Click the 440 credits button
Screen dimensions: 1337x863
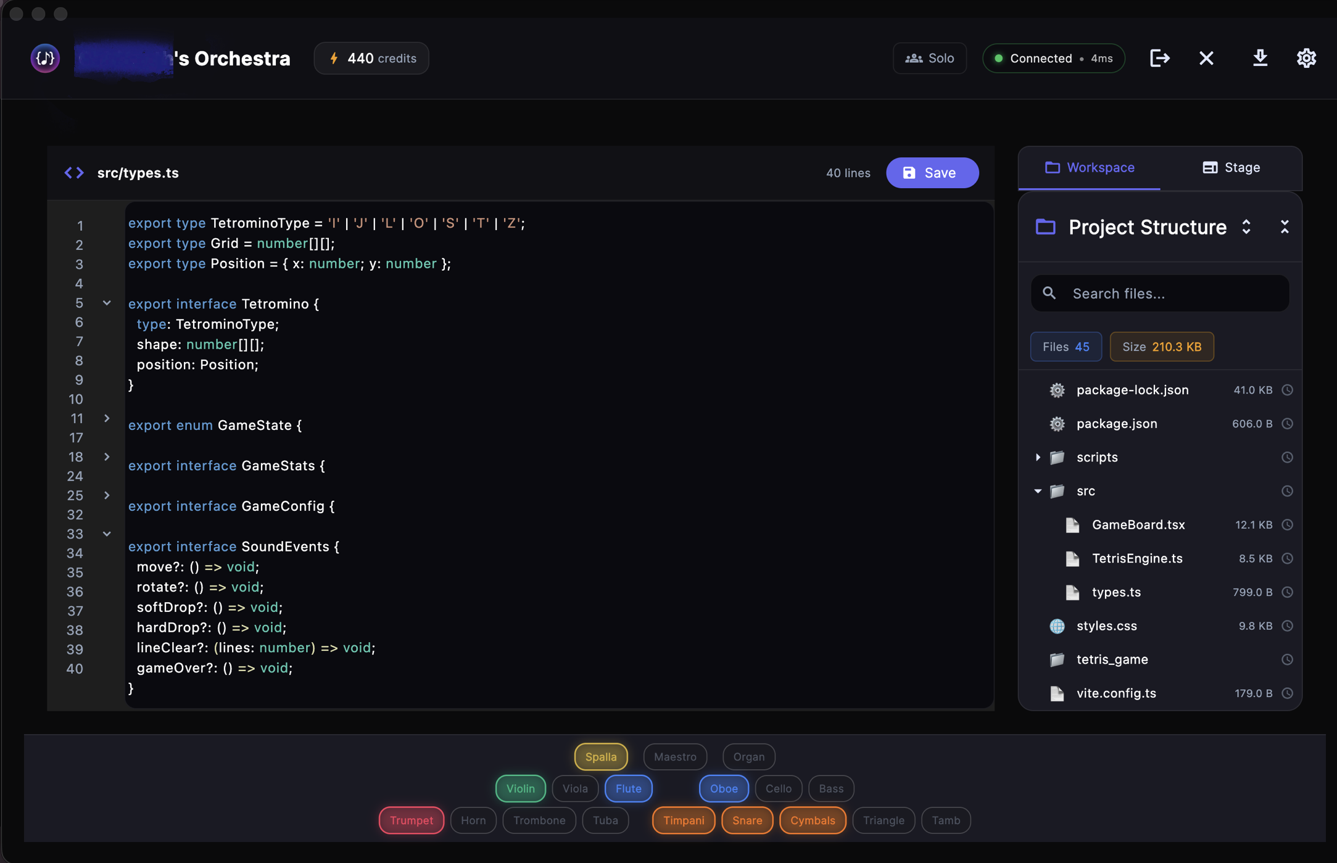pos(371,58)
